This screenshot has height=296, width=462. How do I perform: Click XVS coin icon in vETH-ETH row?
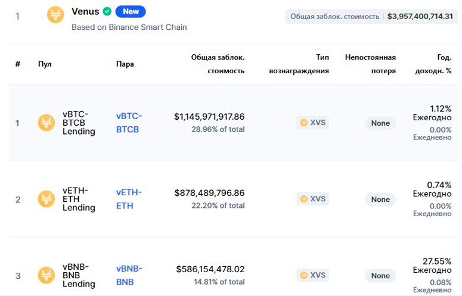pyautogui.click(x=304, y=199)
